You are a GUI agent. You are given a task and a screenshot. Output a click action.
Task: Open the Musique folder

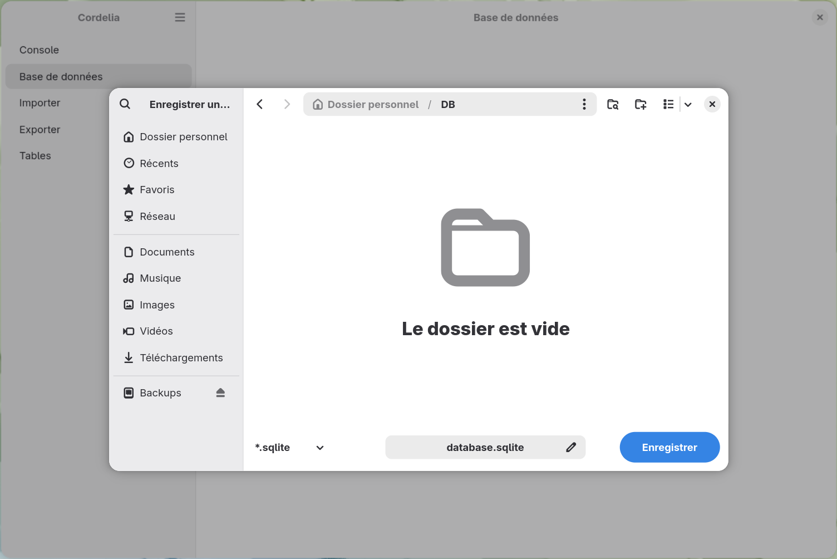(x=176, y=278)
